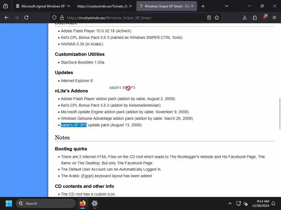Bookmark this page with star icon
Screen dimensions: 281x210
click(217, 17)
